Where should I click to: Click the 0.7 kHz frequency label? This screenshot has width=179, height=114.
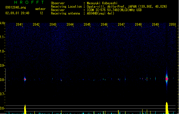tap(2, 94)
